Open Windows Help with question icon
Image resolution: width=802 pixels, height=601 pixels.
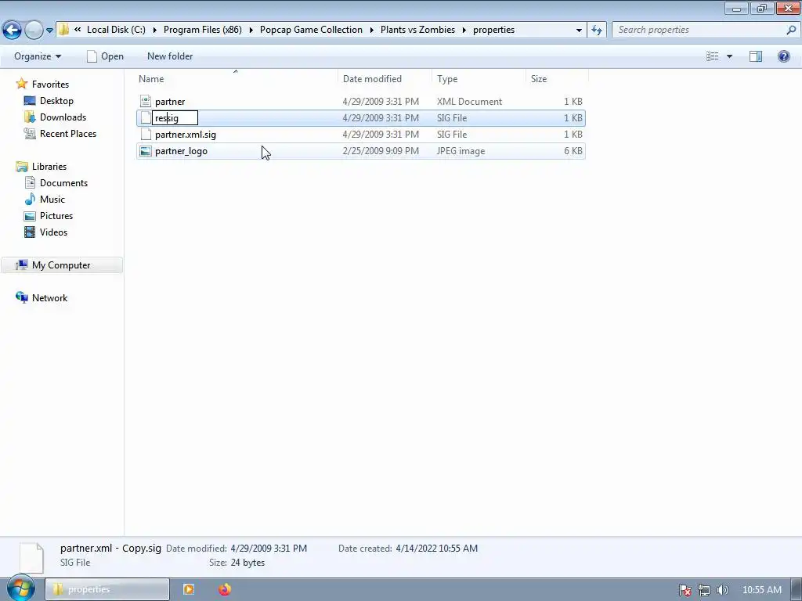click(x=783, y=56)
